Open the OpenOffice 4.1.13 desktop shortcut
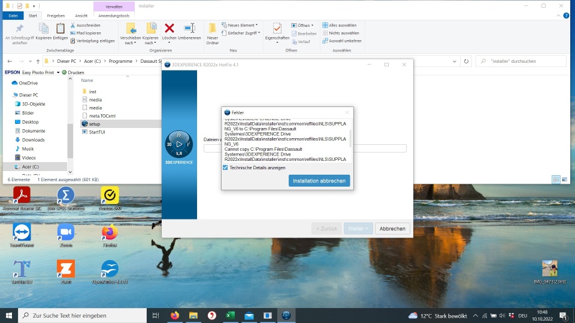This screenshot has width=575, height=323. pyautogui.click(x=110, y=272)
